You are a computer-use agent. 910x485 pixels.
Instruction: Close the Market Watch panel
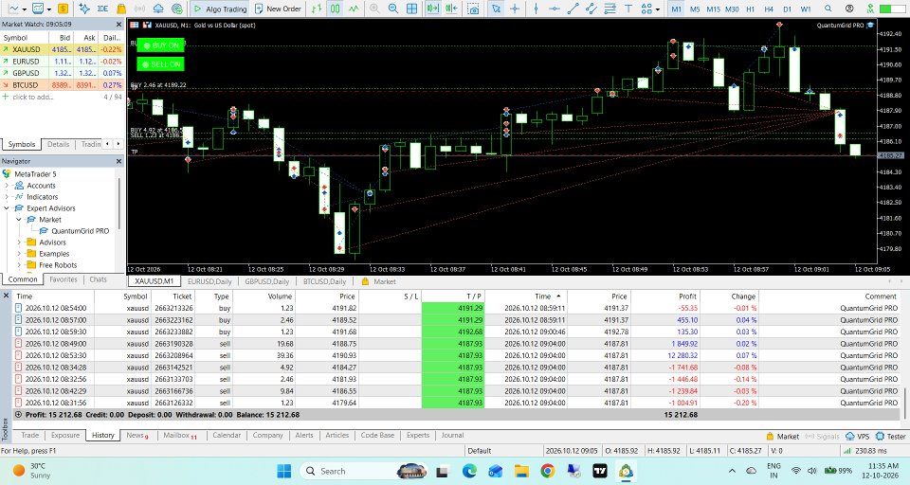click(x=119, y=25)
